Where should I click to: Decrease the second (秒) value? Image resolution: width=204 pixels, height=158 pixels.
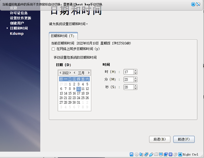coord(135,88)
